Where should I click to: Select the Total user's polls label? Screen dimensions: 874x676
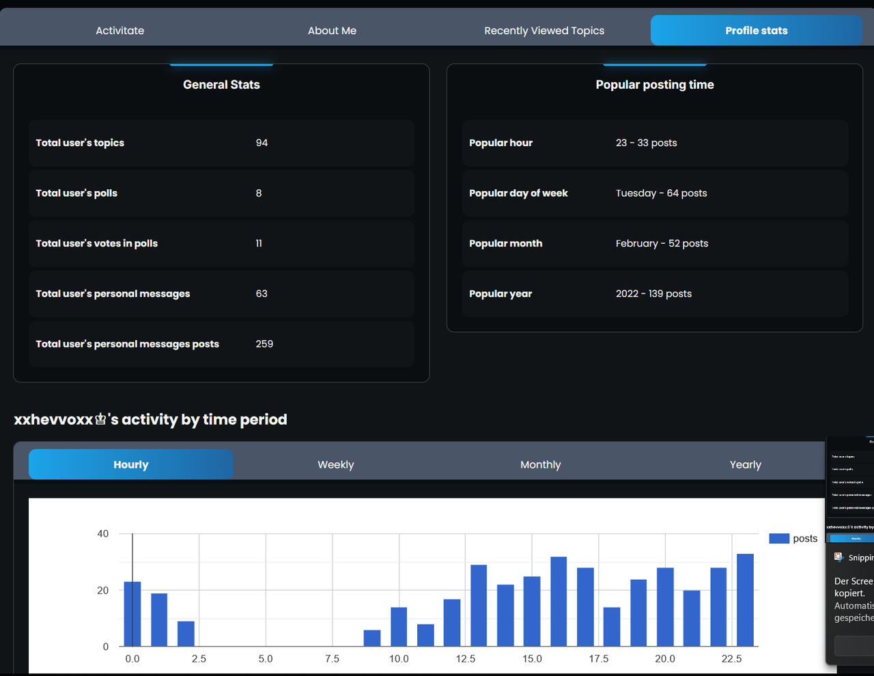coord(76,193)
